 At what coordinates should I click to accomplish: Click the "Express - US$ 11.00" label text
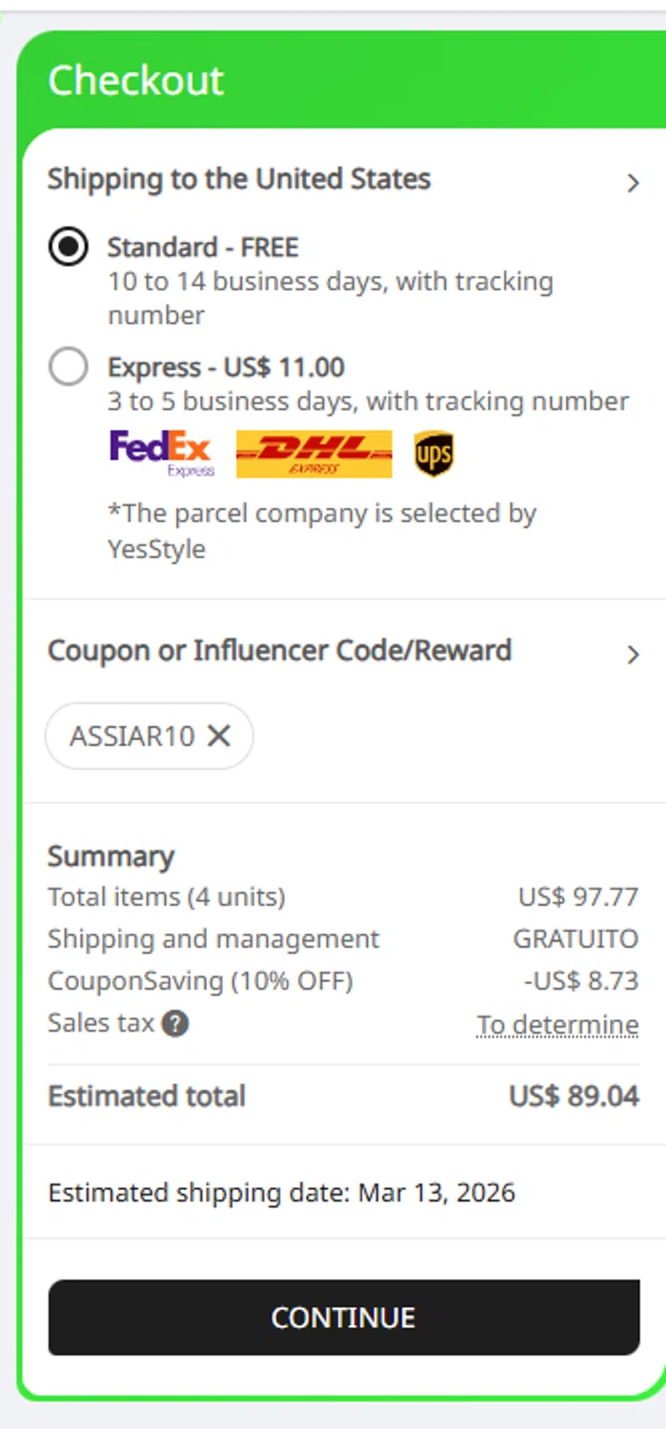click(226, 367)
